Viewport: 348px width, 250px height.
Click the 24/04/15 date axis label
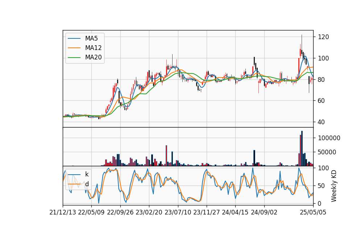[x=235, y=213]
